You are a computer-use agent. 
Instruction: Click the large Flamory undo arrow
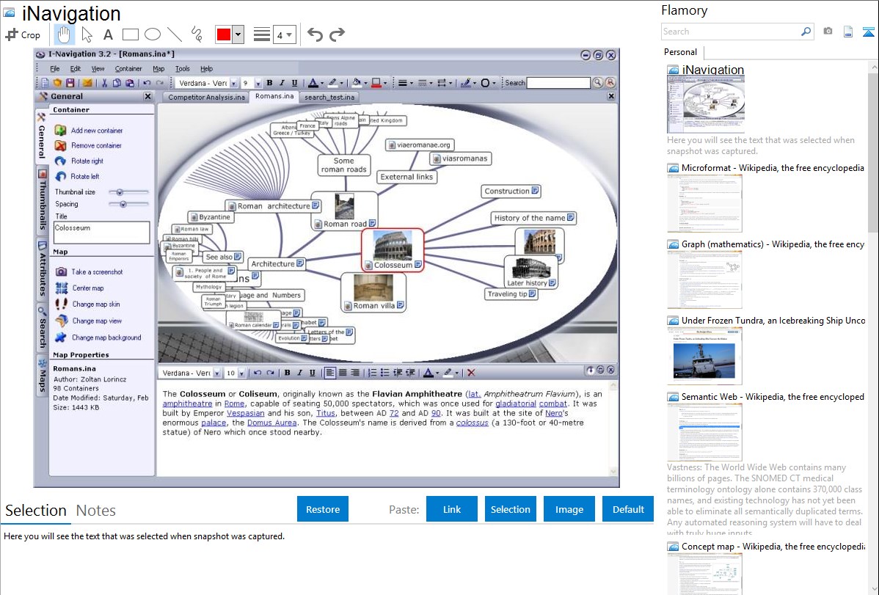[x=315, y=34]
